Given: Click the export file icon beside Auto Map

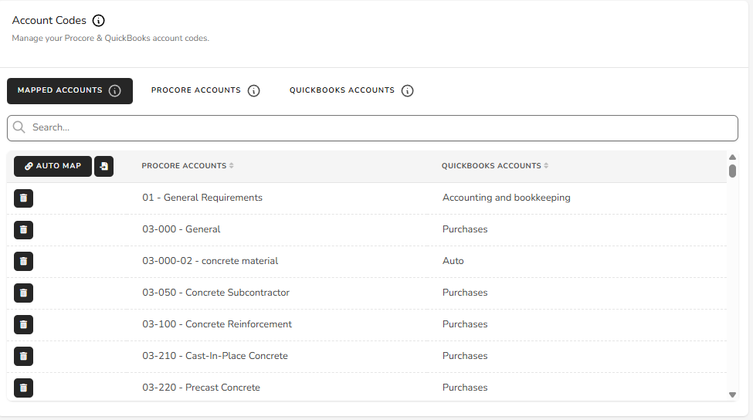Looking at the screenshot, I should [103, 166].
